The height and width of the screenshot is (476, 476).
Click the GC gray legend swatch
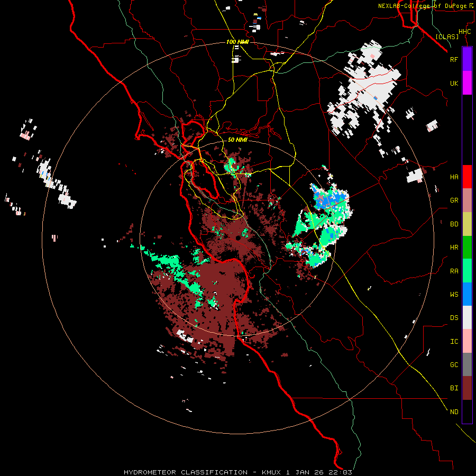(467, 364)
